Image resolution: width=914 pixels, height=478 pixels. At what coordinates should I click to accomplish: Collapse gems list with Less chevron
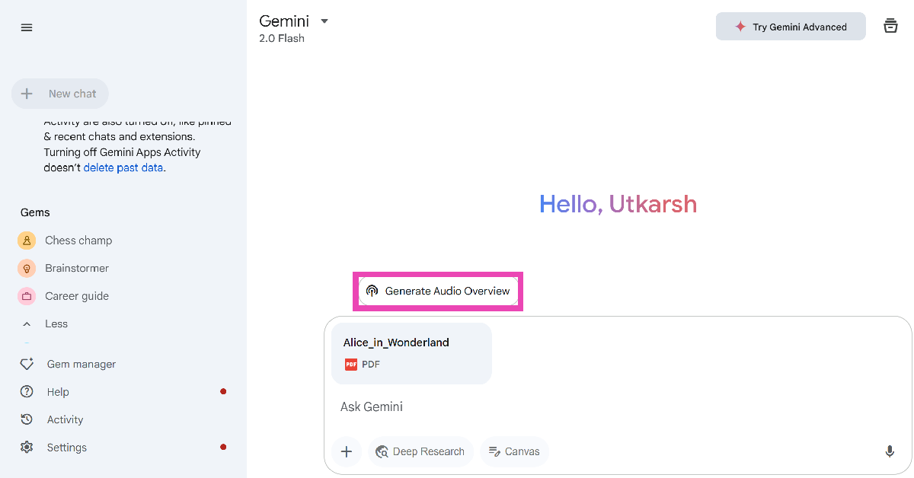(x=27, y=323)
